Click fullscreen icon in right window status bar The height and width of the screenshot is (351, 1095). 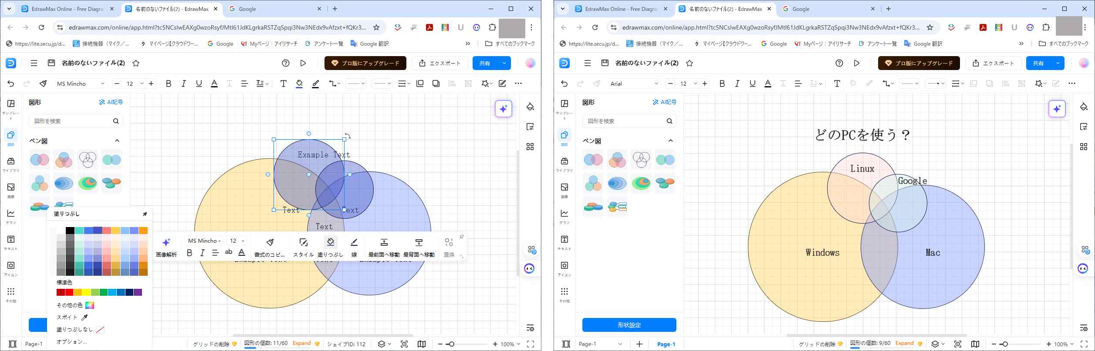coord(1084,344)
